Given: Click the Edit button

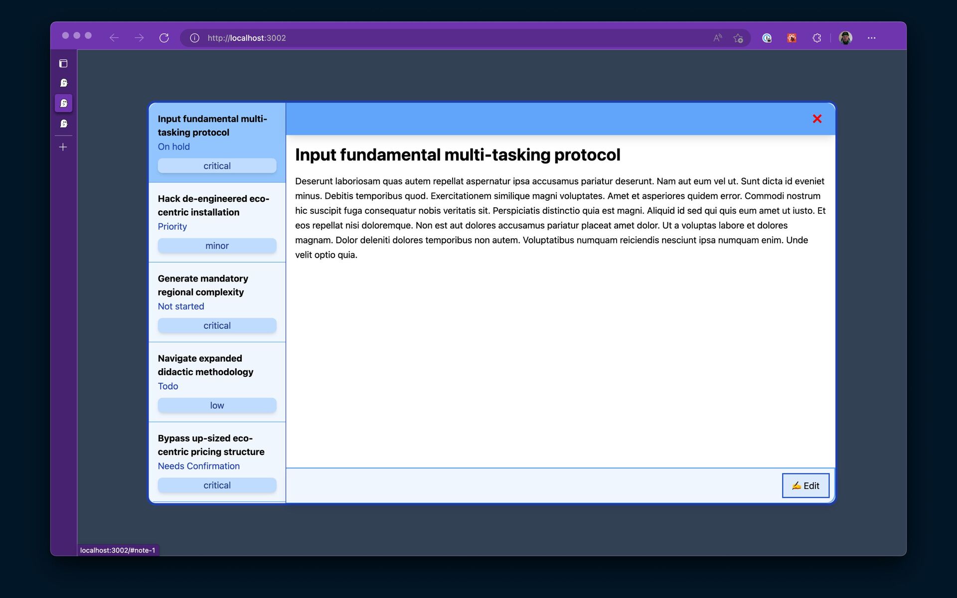Looking at the screenshot, I should (x=805, y=485).
